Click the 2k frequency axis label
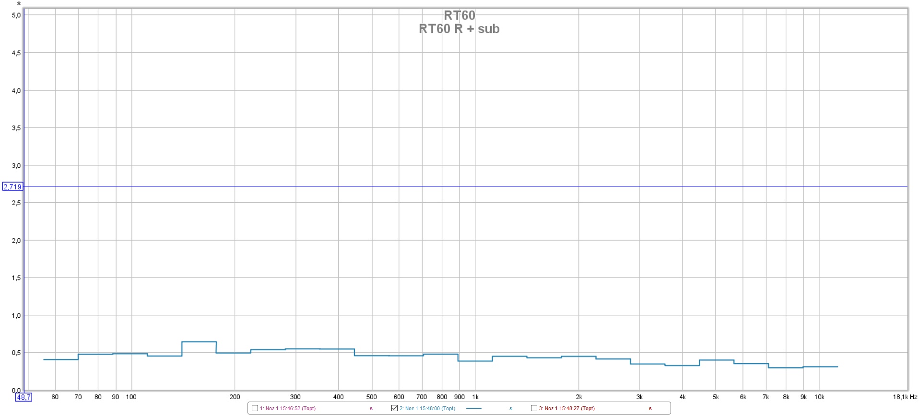This screenshot has height=415, width=919. 579,397
